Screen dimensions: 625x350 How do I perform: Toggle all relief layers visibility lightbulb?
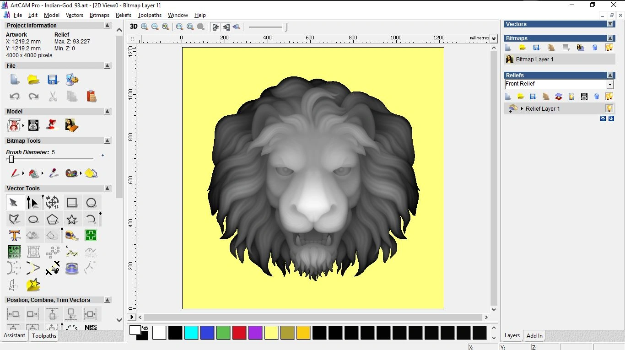(609, 97)
